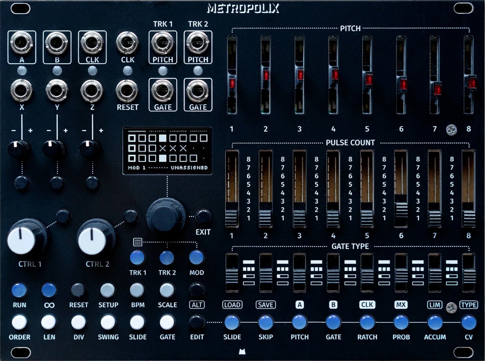Click the CTRL 1 white knob
485x361 pixels.
(x=21, y=240)
